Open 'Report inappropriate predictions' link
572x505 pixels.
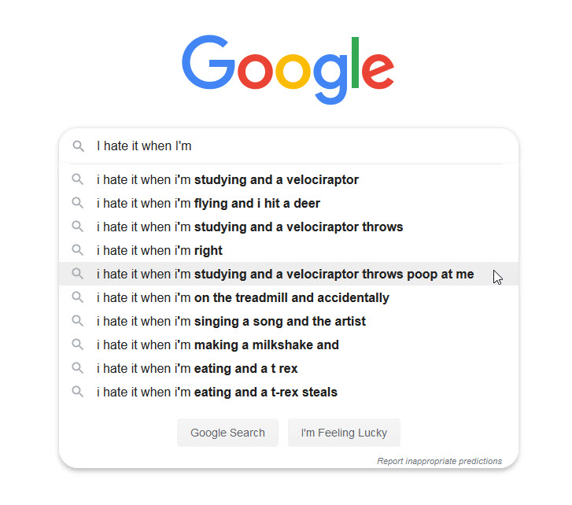(439, 461)
